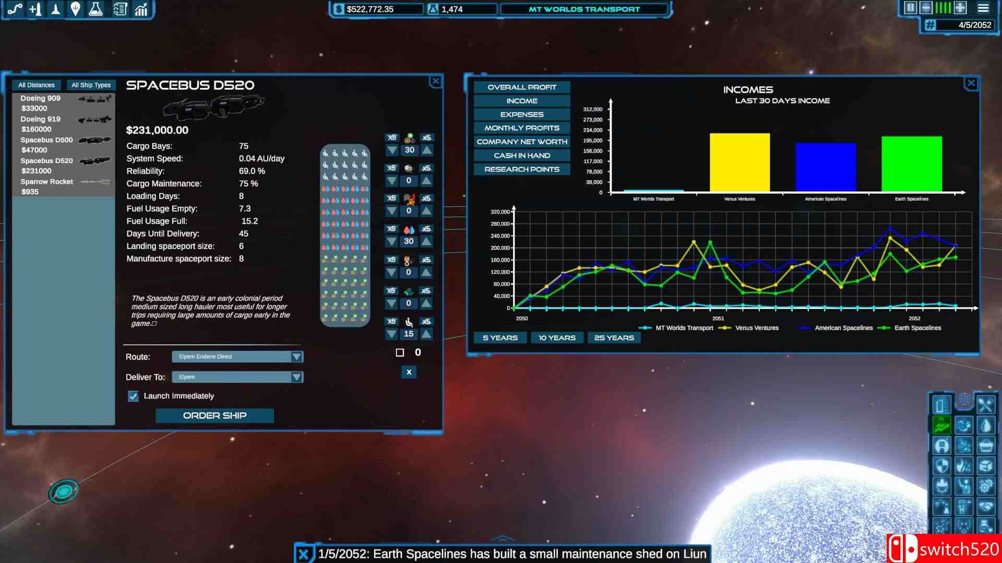1002x563 pixels.
Task: Open the routes tool in the top toolbar
Action: [x=15, y=9]
